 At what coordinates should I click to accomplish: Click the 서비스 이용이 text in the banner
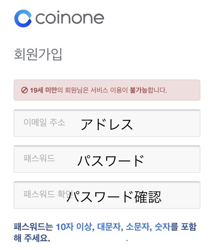109,90
